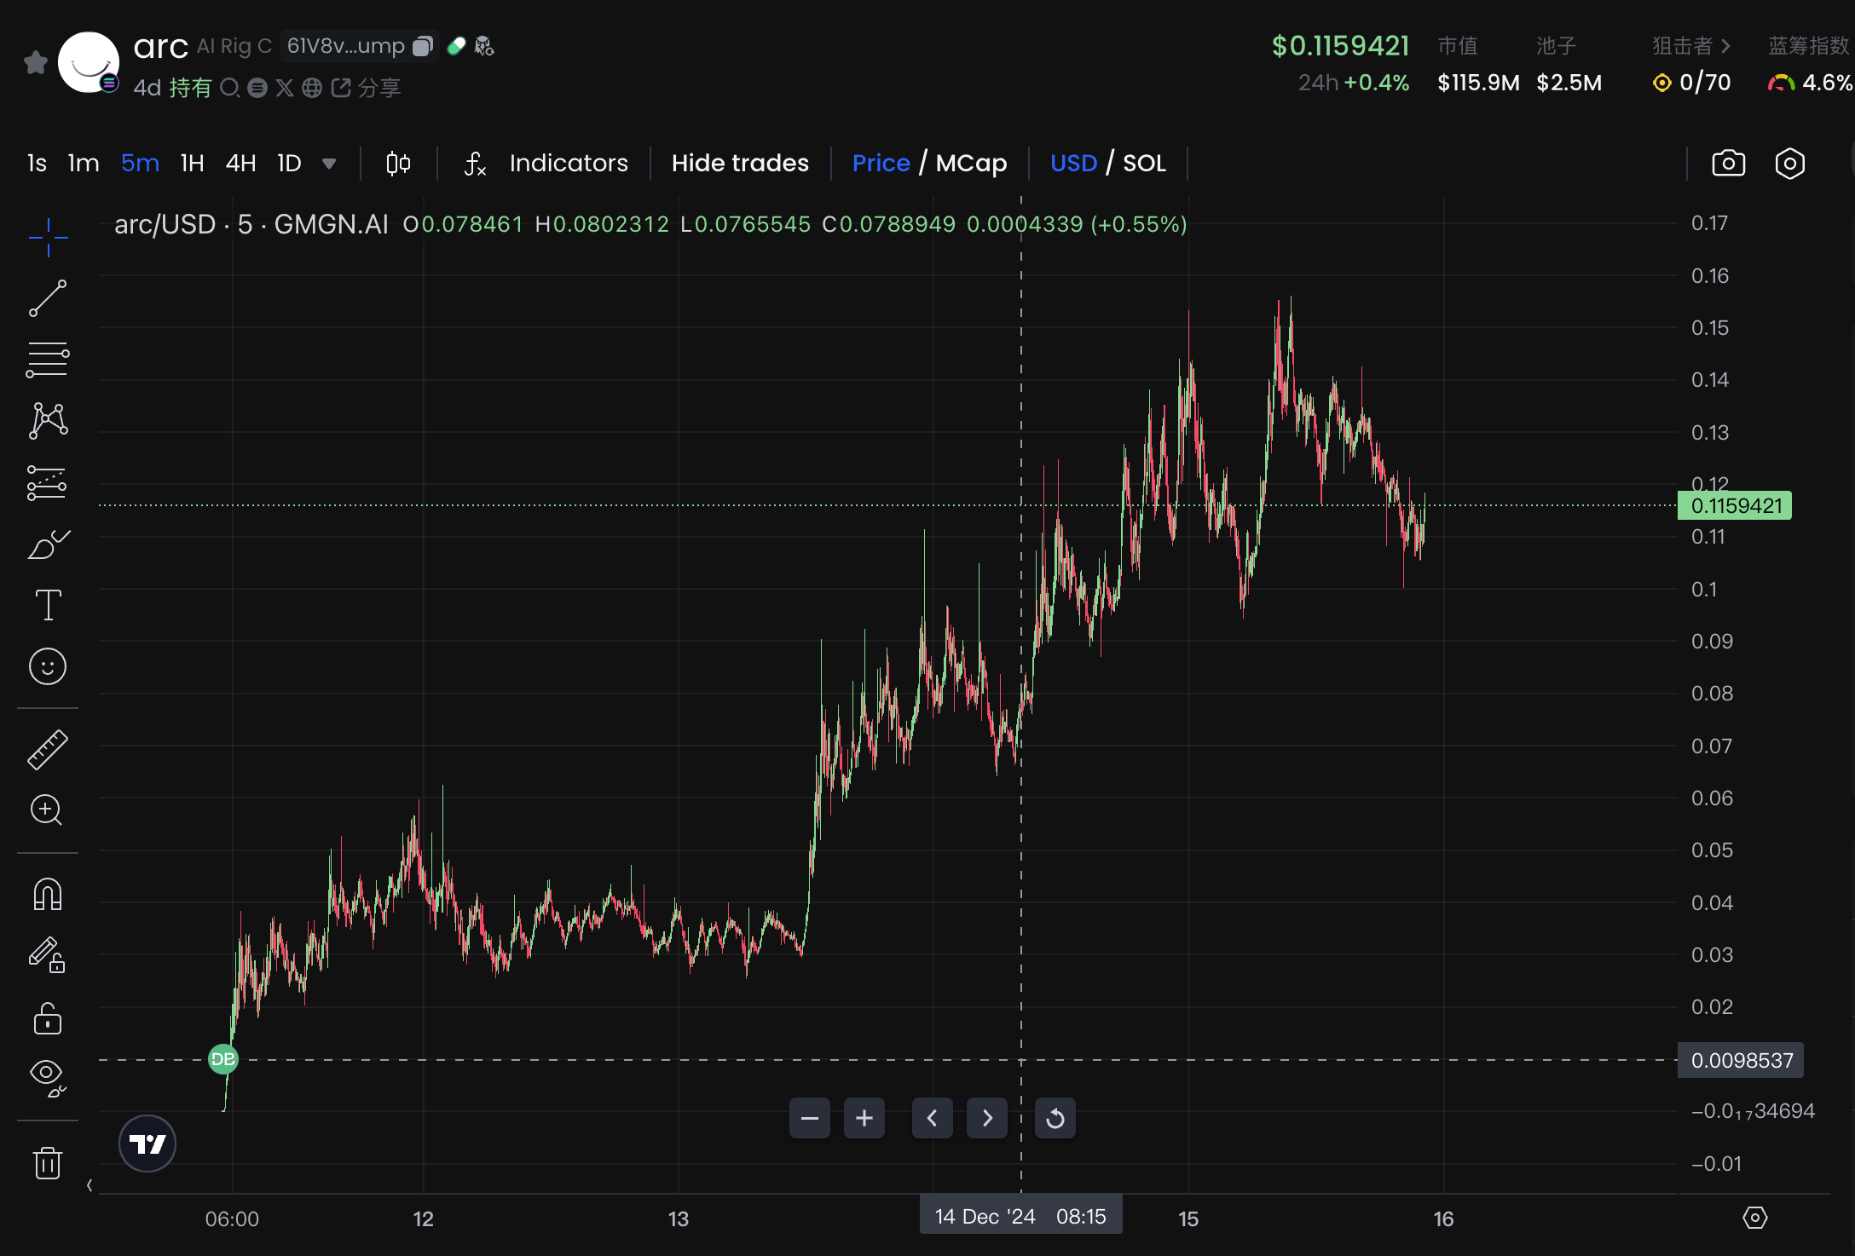Click Hide trades button
Screen dimensions: 1855x1256
click(740, 163)
